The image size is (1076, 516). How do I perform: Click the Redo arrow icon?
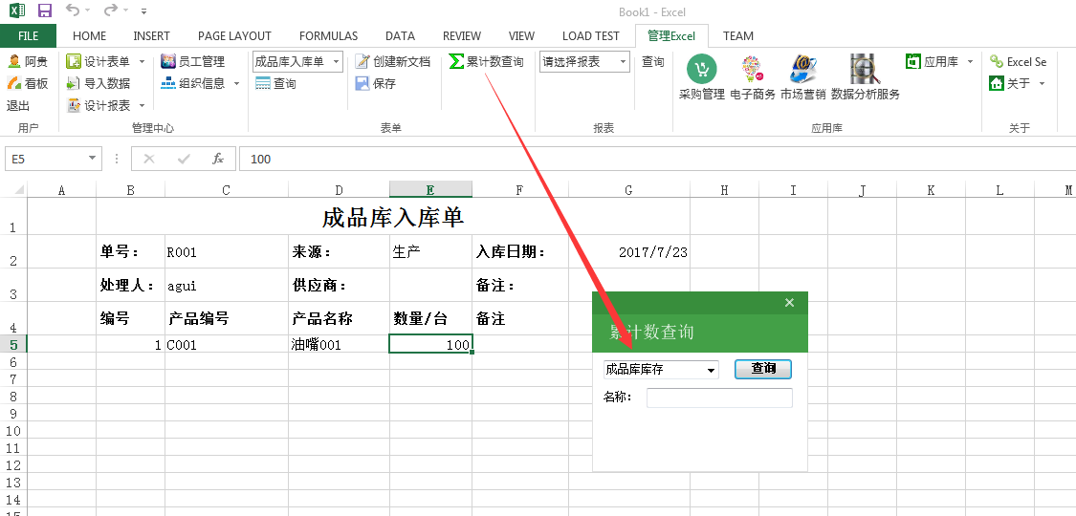(x=111, y=11)
